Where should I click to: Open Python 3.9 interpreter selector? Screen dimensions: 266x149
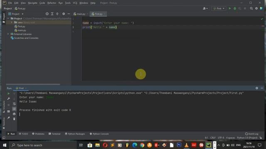tap(247, 138)
